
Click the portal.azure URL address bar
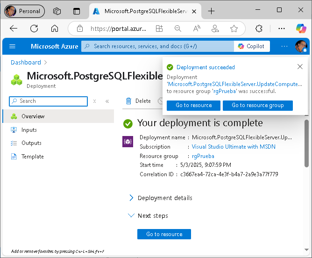118,29
